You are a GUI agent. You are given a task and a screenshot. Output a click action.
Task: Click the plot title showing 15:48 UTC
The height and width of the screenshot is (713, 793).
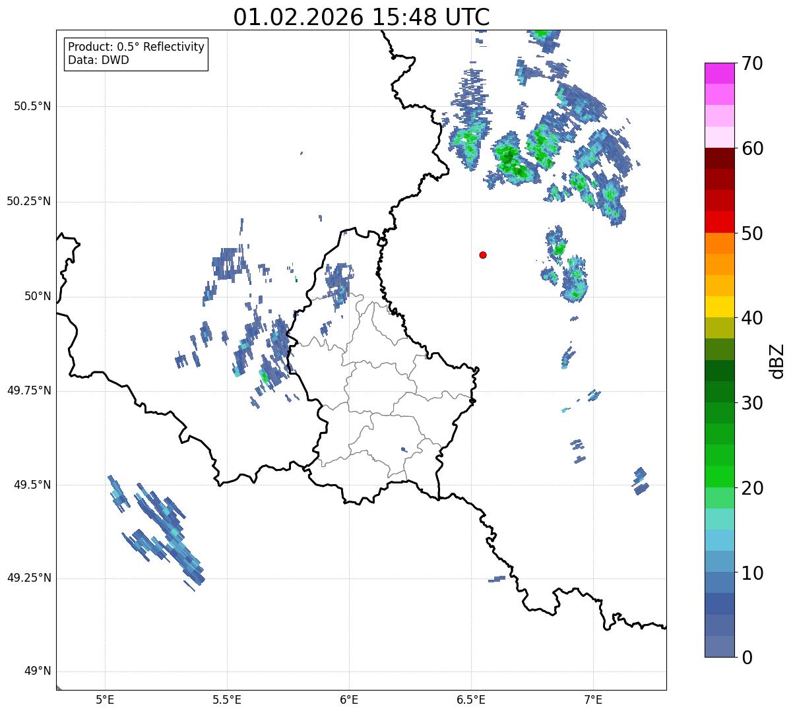(x=361, y=17)
